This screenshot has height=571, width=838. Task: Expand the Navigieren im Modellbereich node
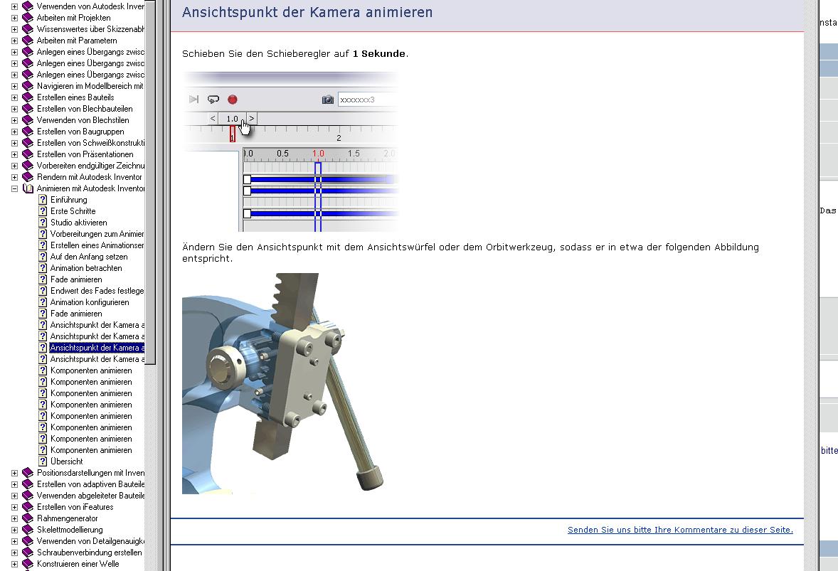(x=14, y=86)
